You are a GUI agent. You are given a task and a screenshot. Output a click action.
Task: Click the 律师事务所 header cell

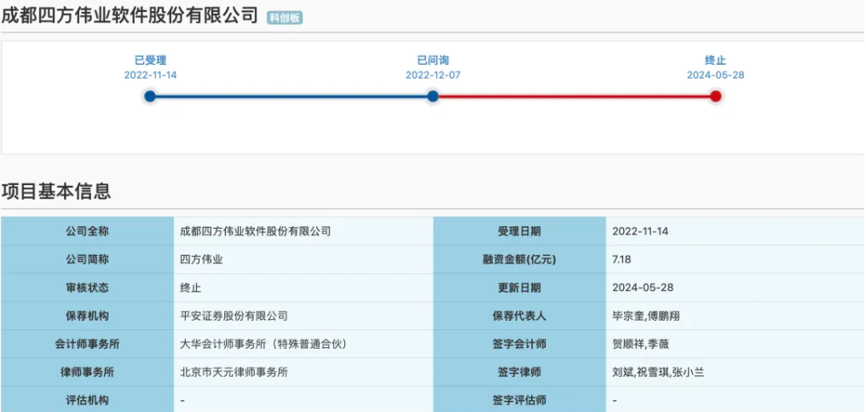(x=87, y=372)
